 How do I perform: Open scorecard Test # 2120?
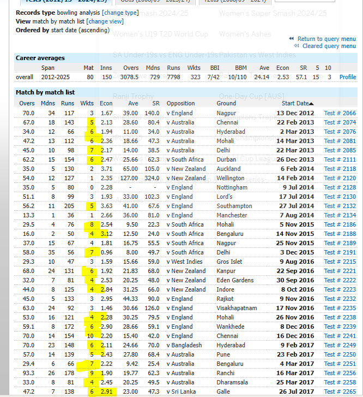pyautogui.click(x=340, y=178)
